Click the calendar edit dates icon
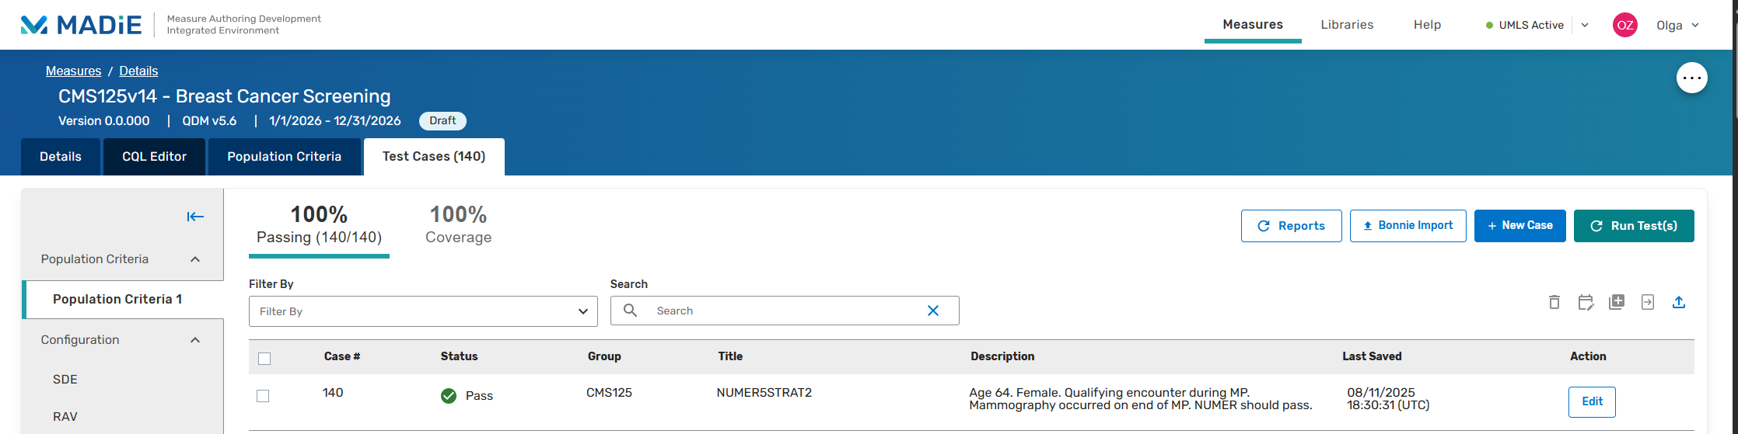The image size is (1738, 434). pos(1586,303)
